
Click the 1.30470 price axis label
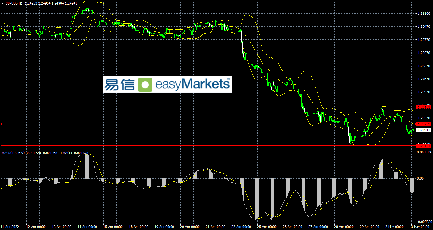tap(424, 27)
